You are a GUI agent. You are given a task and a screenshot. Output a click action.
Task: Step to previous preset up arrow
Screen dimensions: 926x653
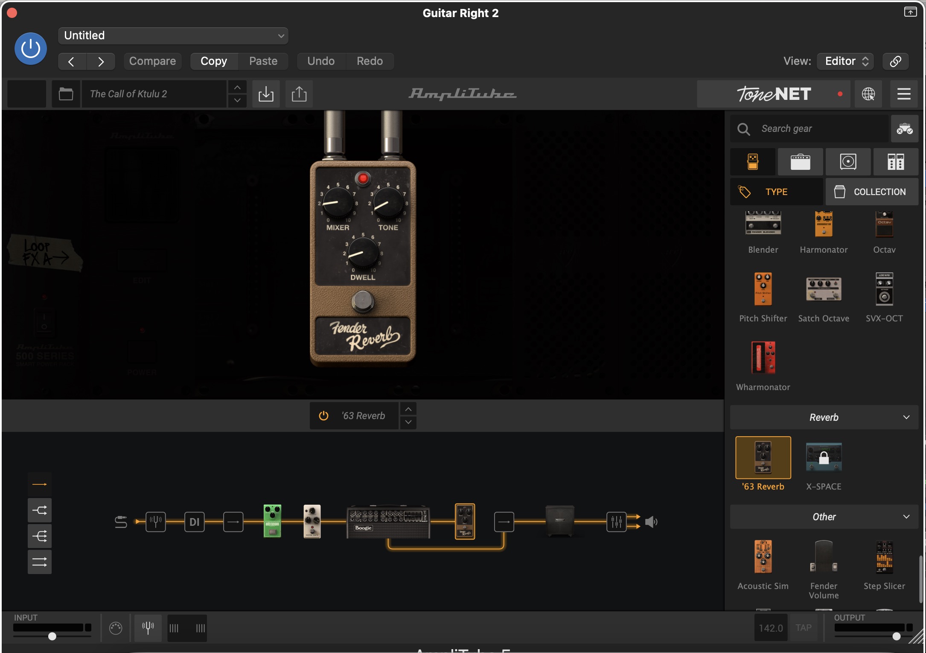pos(237,87)
